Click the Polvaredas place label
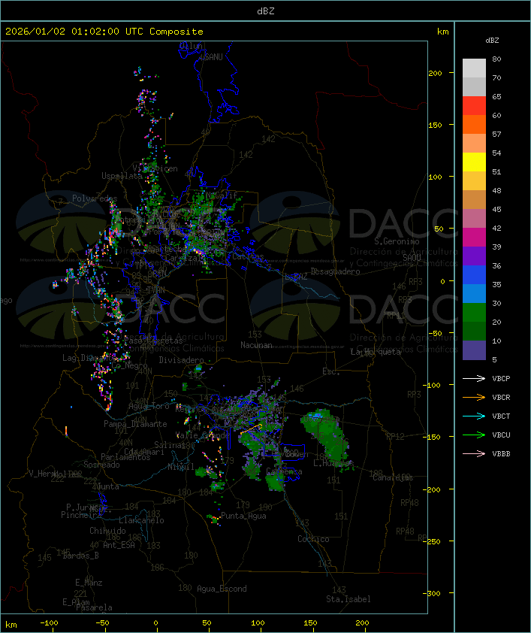The height and width of the screenshot is (633, 531). (95, 198)
